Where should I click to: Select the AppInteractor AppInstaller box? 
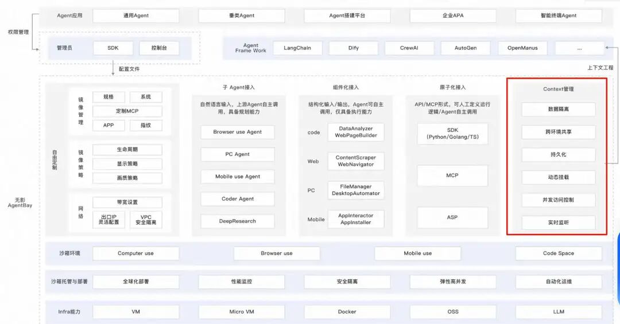(x=355, y=219)
